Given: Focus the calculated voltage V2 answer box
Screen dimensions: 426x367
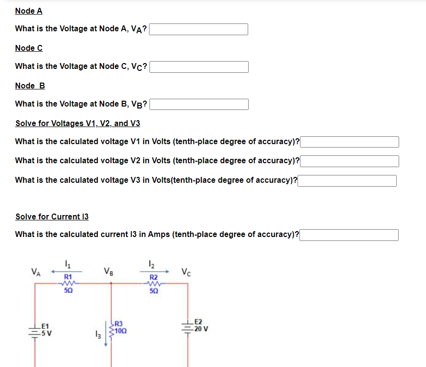Looking at the screenshot, I should (x=349, y=161).
